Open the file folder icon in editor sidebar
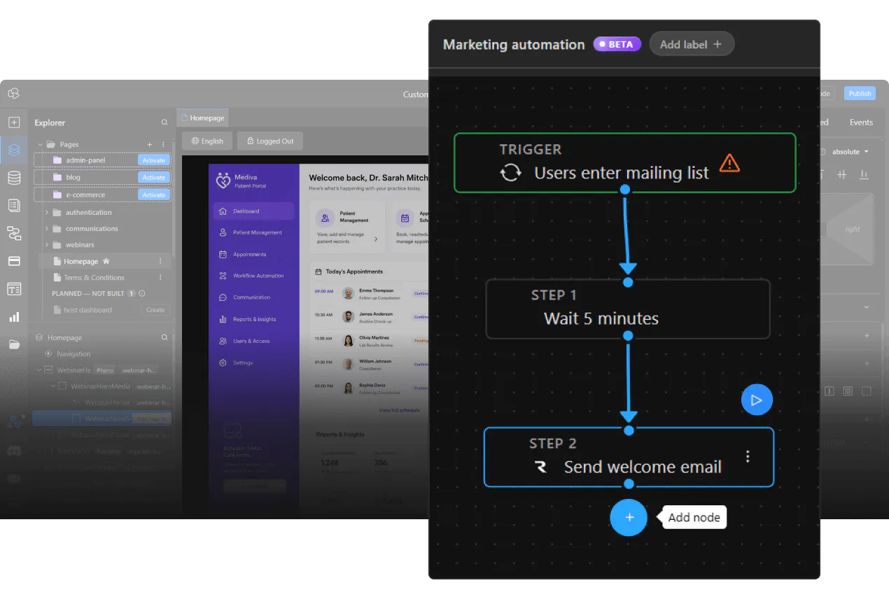This screenshot has height=599, width=889. click(14, 344)
